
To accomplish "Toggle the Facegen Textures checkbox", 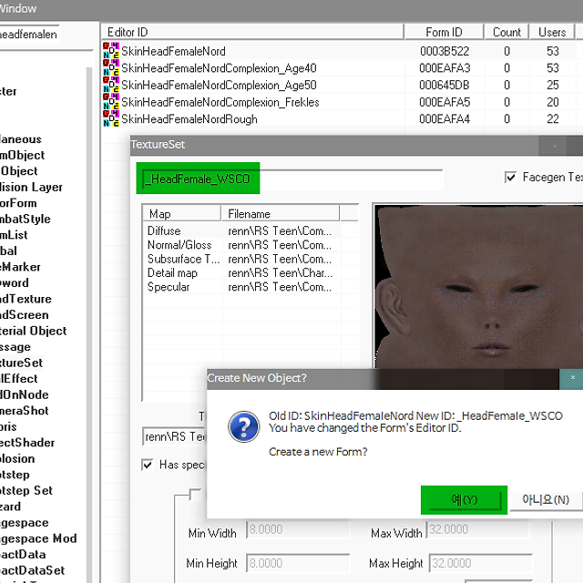I will (x=510, y=178).
